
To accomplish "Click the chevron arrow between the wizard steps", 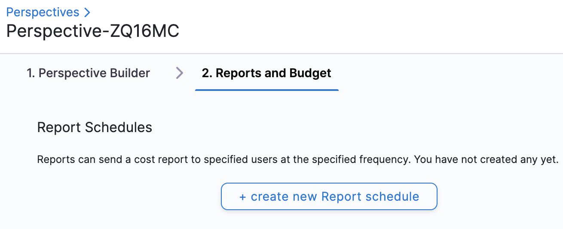I will 180,73.
